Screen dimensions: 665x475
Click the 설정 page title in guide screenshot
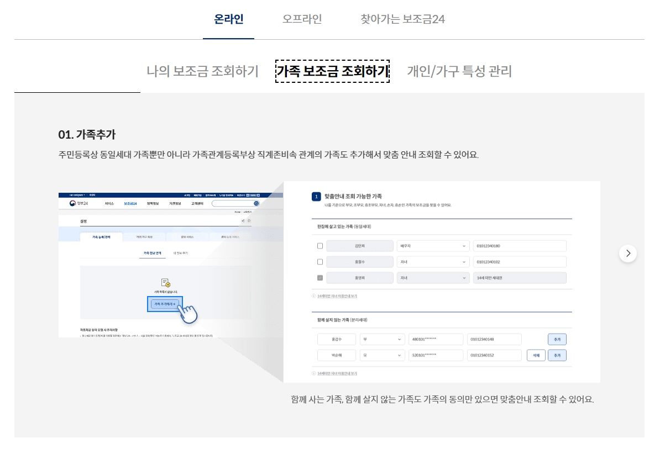[84, 221]
